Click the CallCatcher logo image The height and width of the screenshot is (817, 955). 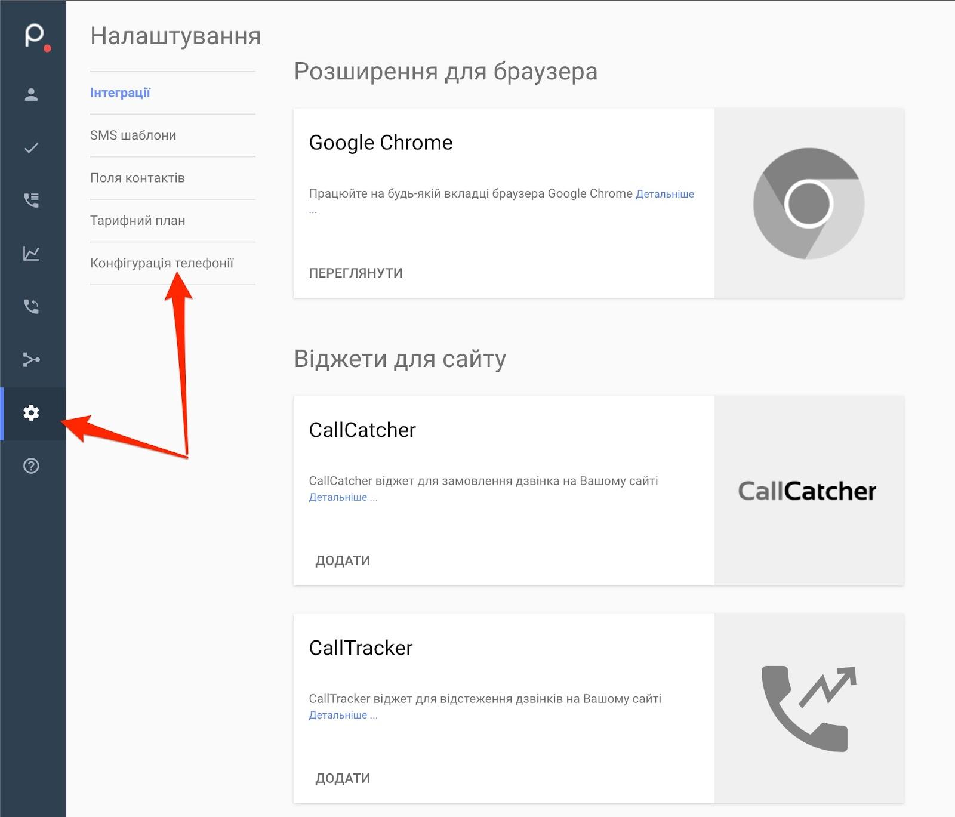tap(807, 491)
